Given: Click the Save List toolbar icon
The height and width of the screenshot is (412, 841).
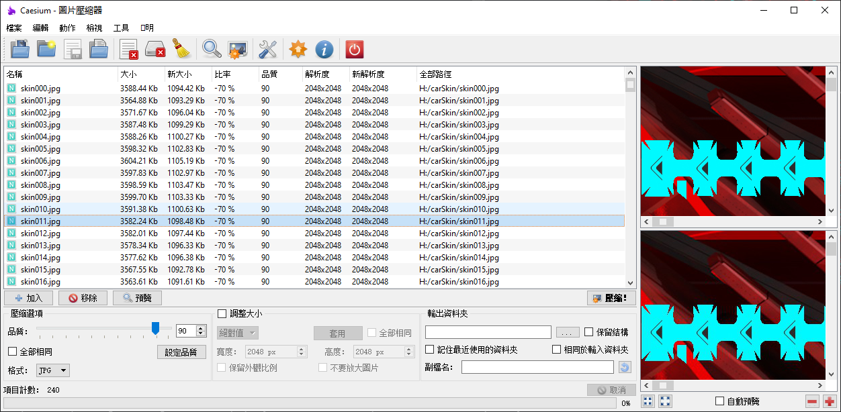Looking at the screenshot, I should click(x=73, y=48).
